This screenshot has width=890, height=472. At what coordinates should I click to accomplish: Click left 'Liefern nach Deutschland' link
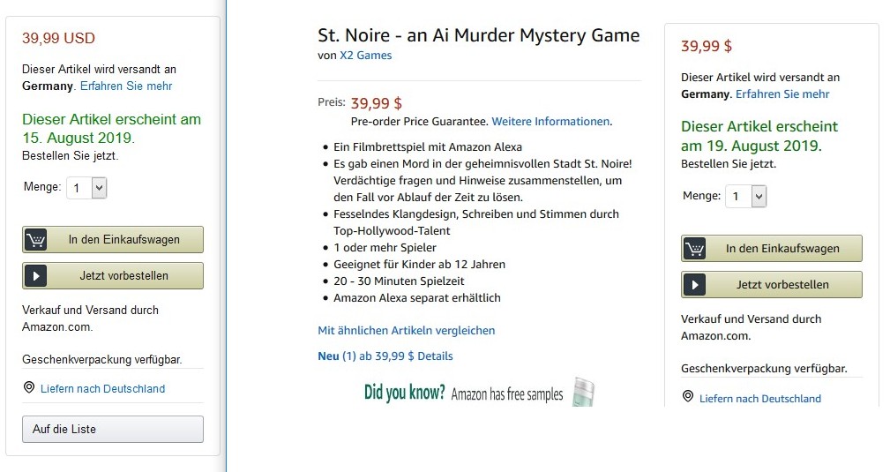coord(102,388)
